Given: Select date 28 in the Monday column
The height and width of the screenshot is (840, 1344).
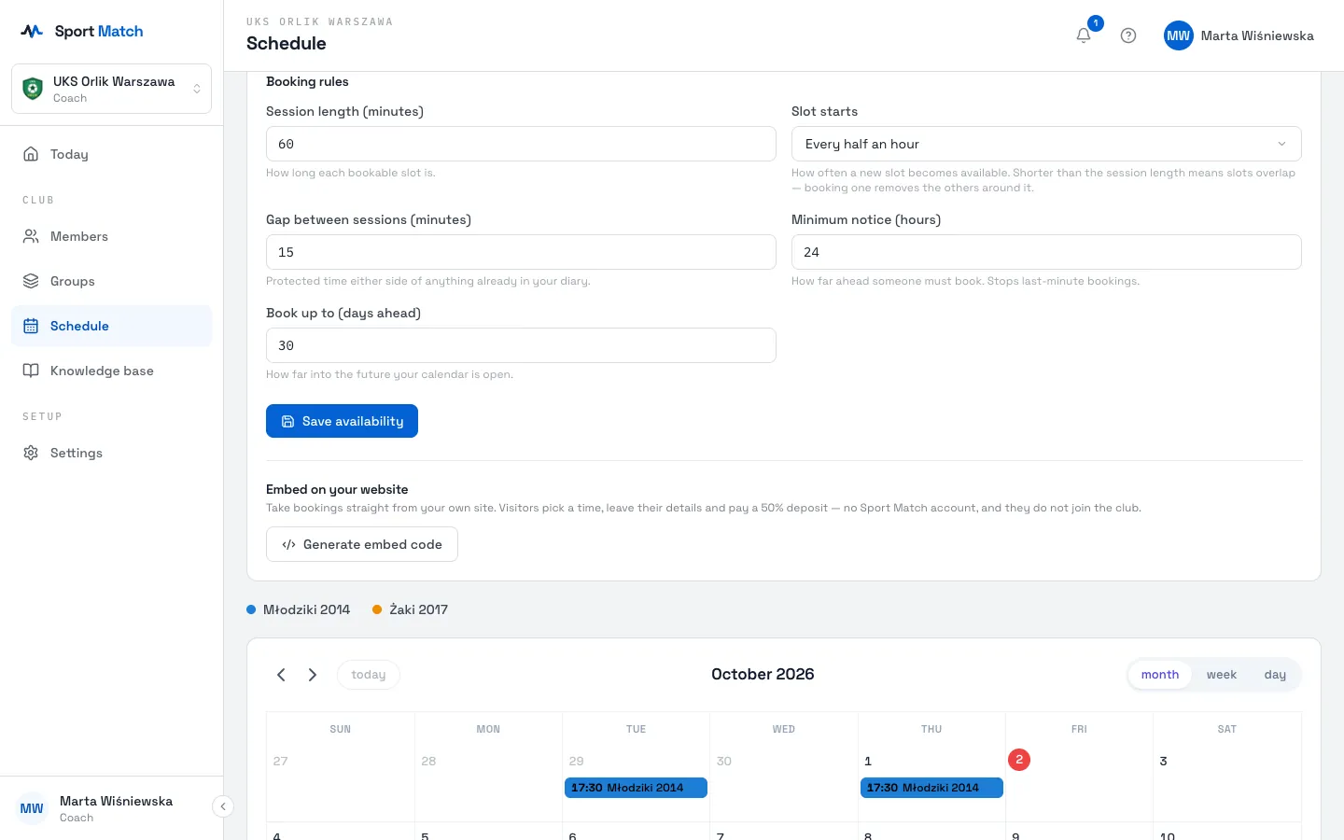Looking at the screenshot, I should (428, 761).
